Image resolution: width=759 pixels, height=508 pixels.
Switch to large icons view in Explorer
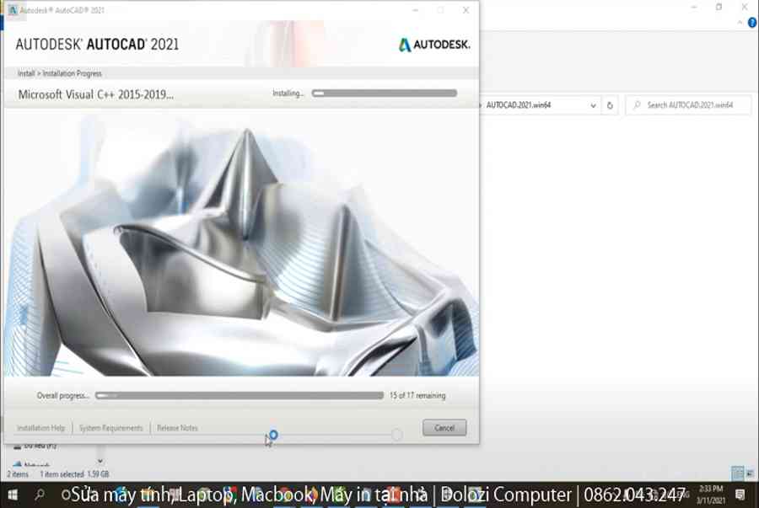(749, 474)
